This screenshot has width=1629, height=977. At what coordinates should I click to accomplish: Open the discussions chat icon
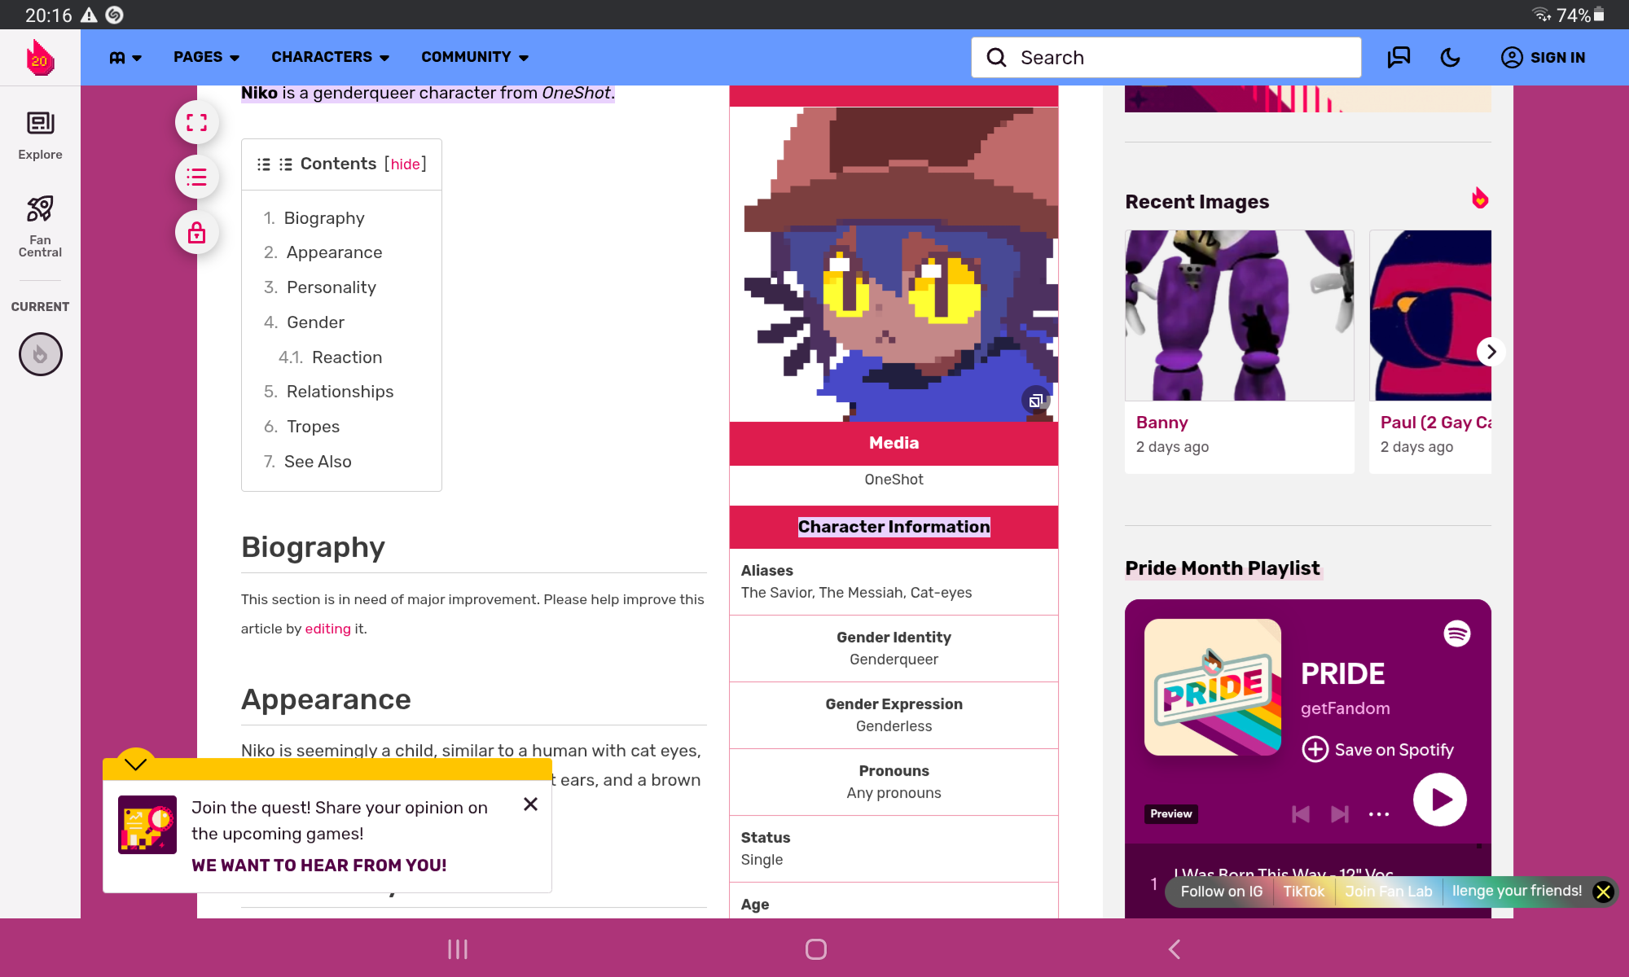click(1398, 58)
